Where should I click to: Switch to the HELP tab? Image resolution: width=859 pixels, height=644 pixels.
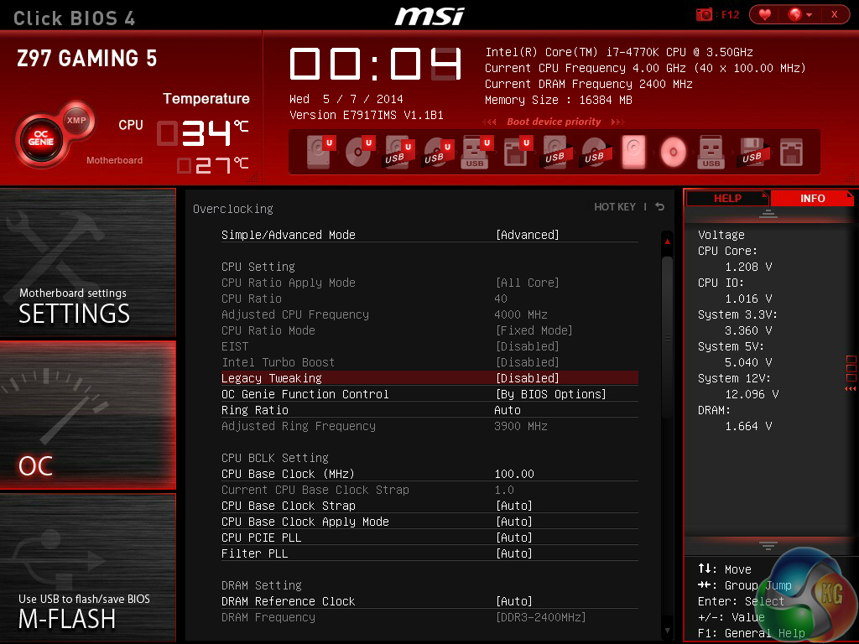[727, 198]
